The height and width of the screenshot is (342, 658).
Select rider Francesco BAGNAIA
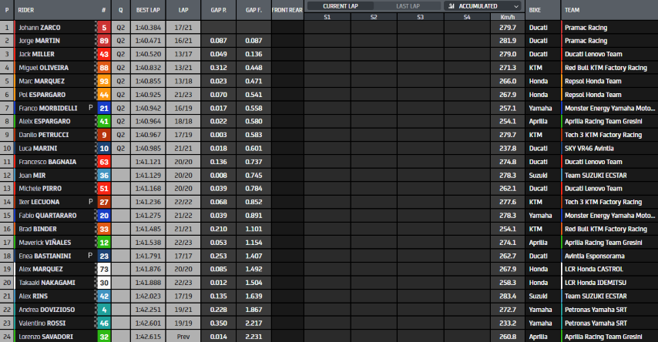coord(48,162)
